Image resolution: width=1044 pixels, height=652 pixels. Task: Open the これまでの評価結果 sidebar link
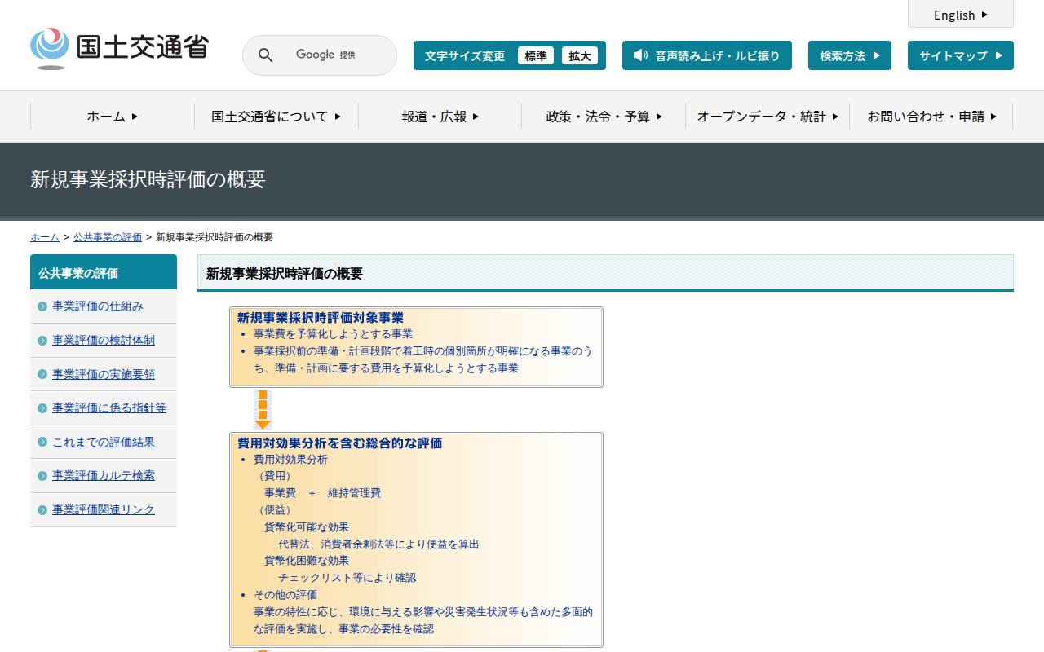click(104, 442)
